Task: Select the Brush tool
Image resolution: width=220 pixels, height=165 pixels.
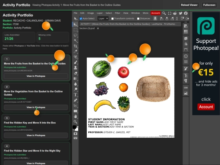Action: click(75, 62)
